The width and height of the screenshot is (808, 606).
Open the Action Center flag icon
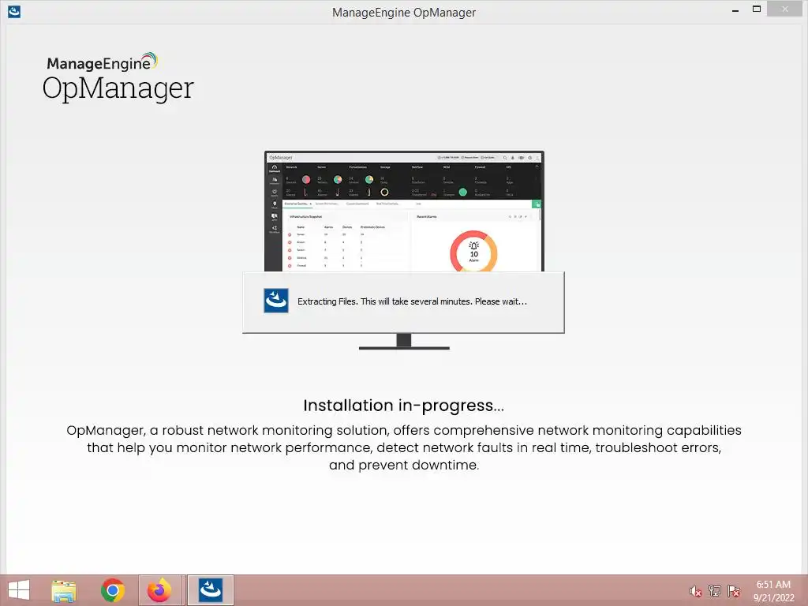pos(734,591)
